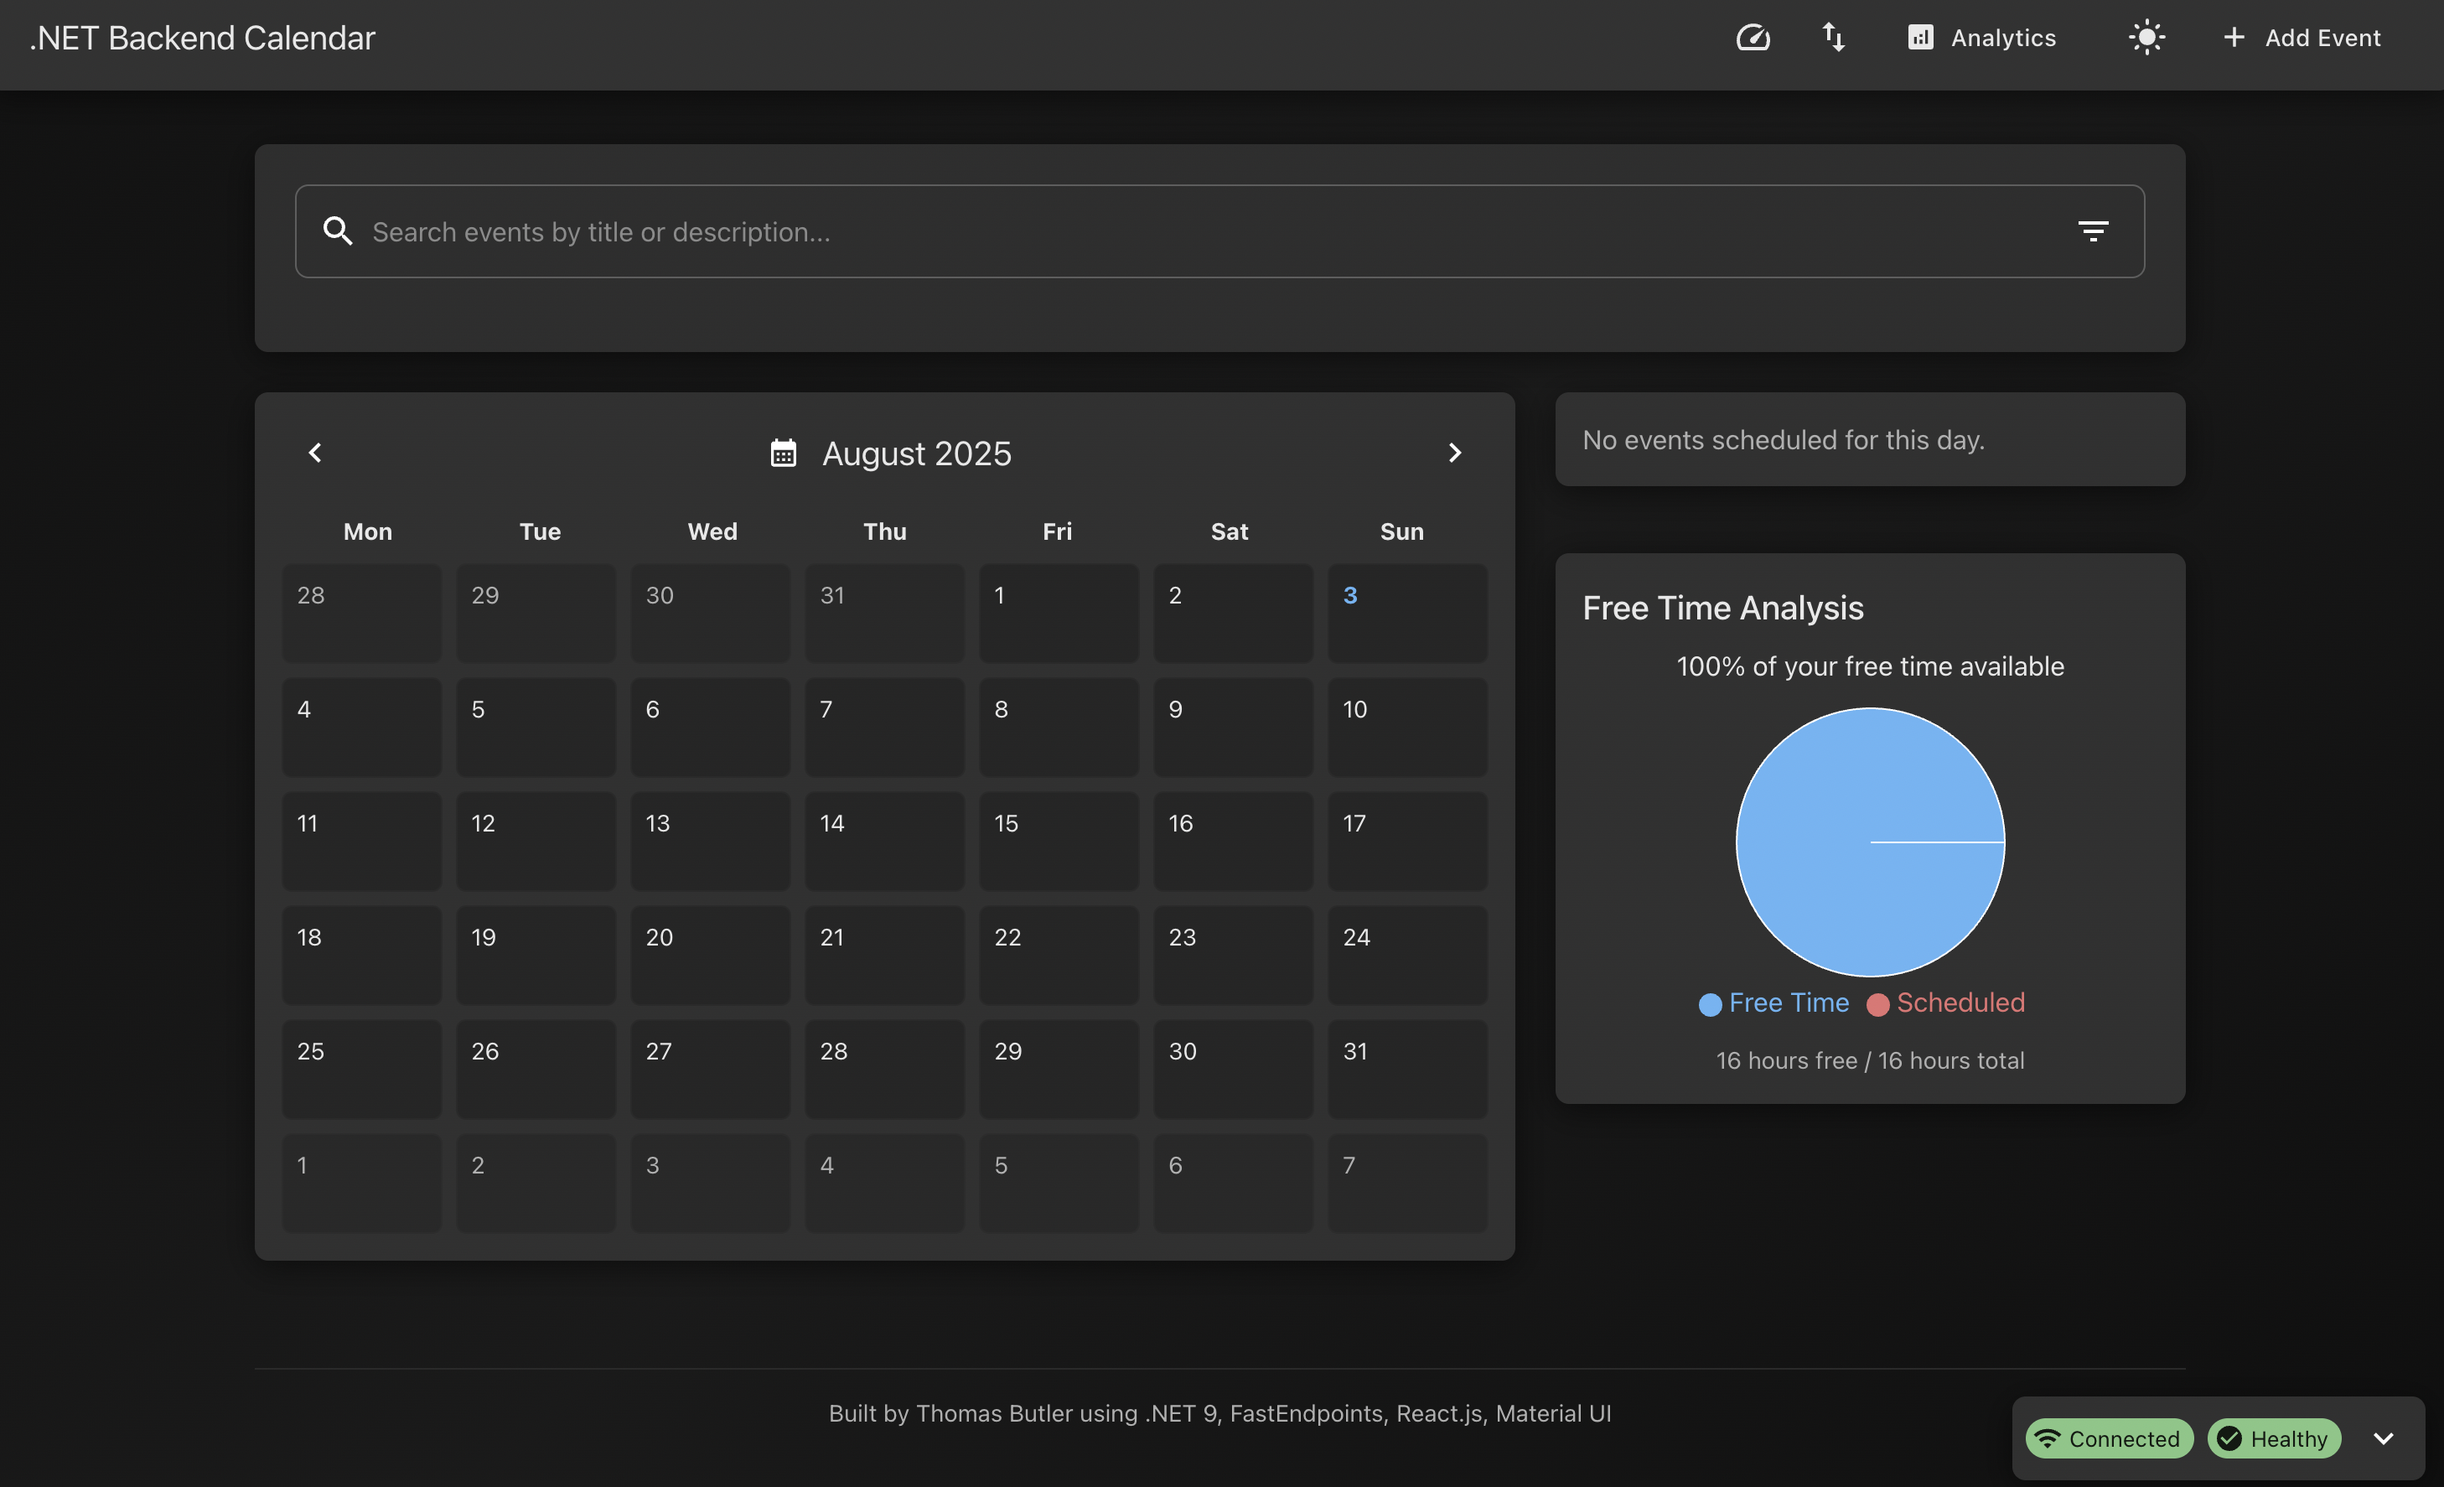The width and height of the screenshot is (2444, 1487).
Task: Toggle Scheduled legend item
Action: (x=1946, y=1003)
